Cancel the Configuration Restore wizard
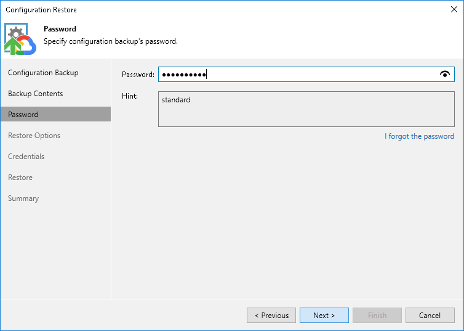The image size is (464, 331). [430, 316]
